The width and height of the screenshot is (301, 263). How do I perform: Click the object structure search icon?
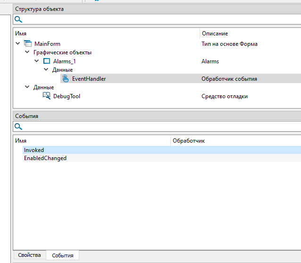pyautogui.click(x=18, y=19)
